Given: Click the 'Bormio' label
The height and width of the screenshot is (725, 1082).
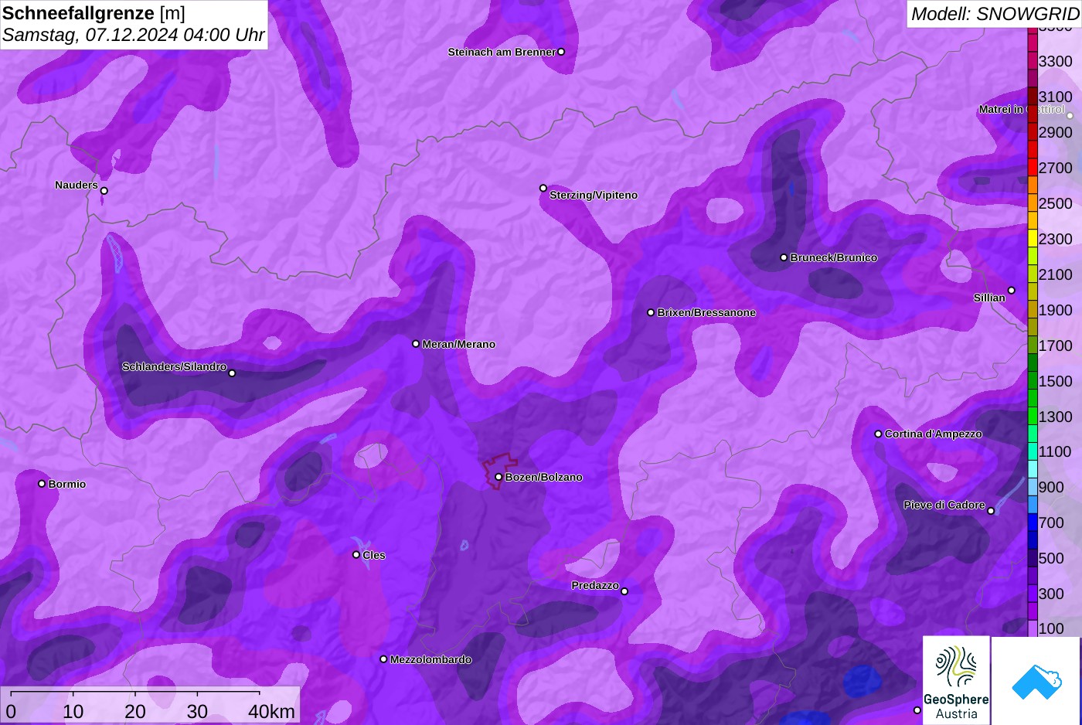Looking at the screenshot, I should pyautogui.click(x=67, y=484).
